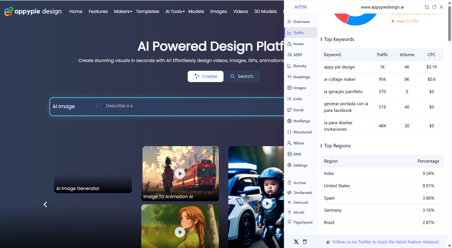Click the trash icon at sidebar bottom
Viewport: 452px width, 248px height.
[305, 242]
